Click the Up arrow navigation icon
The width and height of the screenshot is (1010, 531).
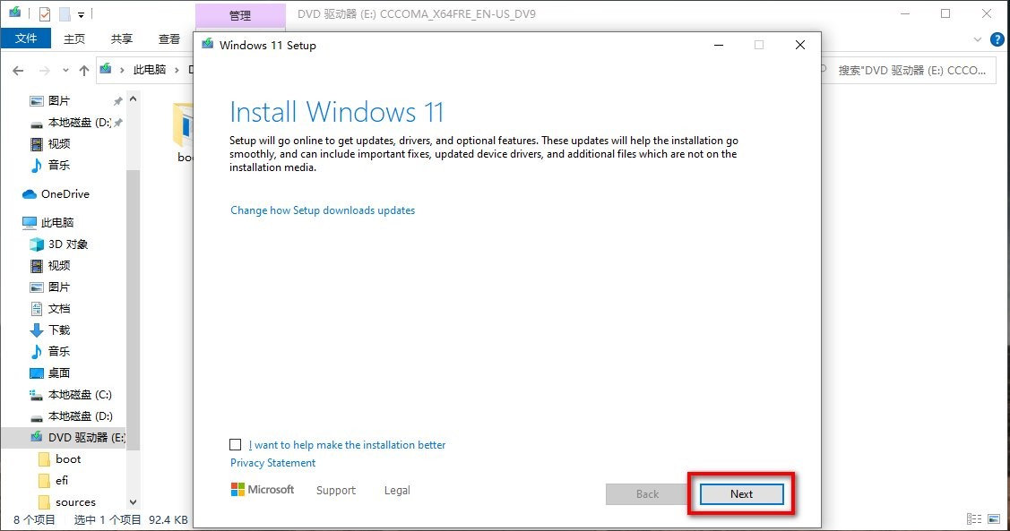(x=84, y=70)
